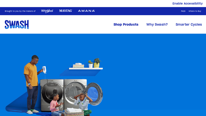Click the yellow potted plant on shelf

97,63
